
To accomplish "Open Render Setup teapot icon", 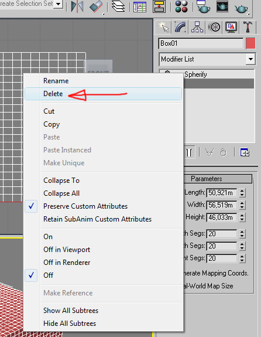I will [x=203, y=6].
